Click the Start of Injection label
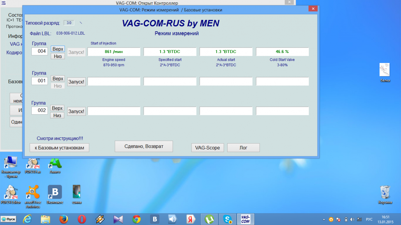This screenshot has width=401, height=225. [103, 43]
